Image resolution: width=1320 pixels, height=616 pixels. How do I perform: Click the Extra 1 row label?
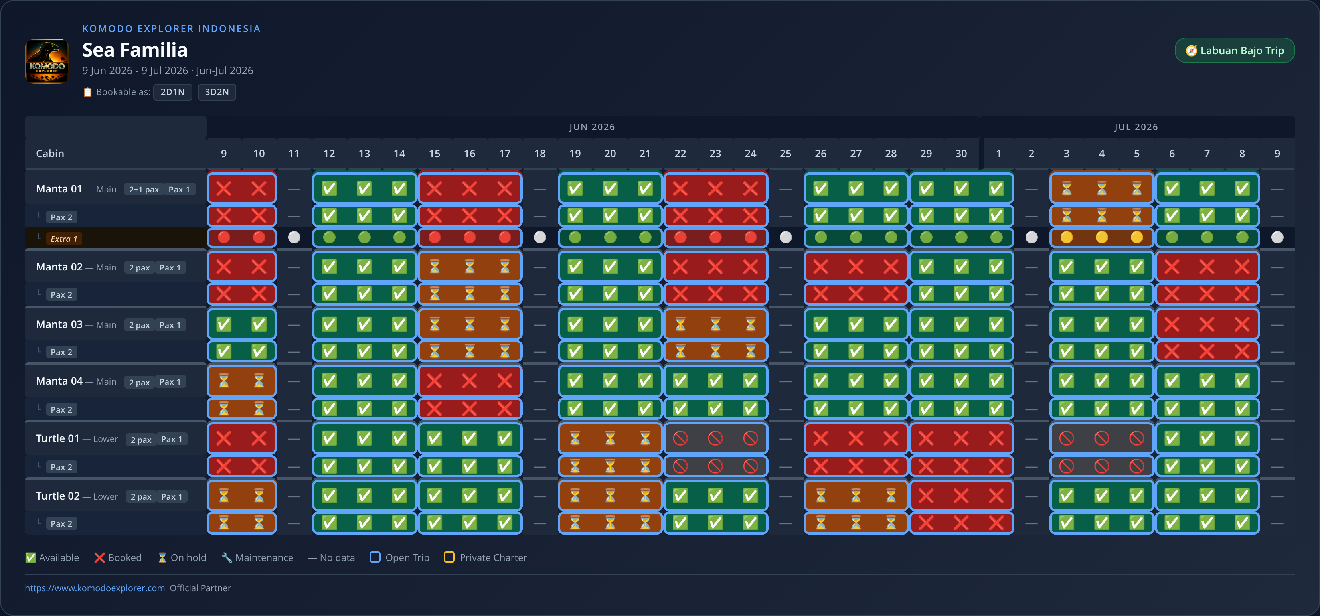pyautogui.click(x=64, y=239)
